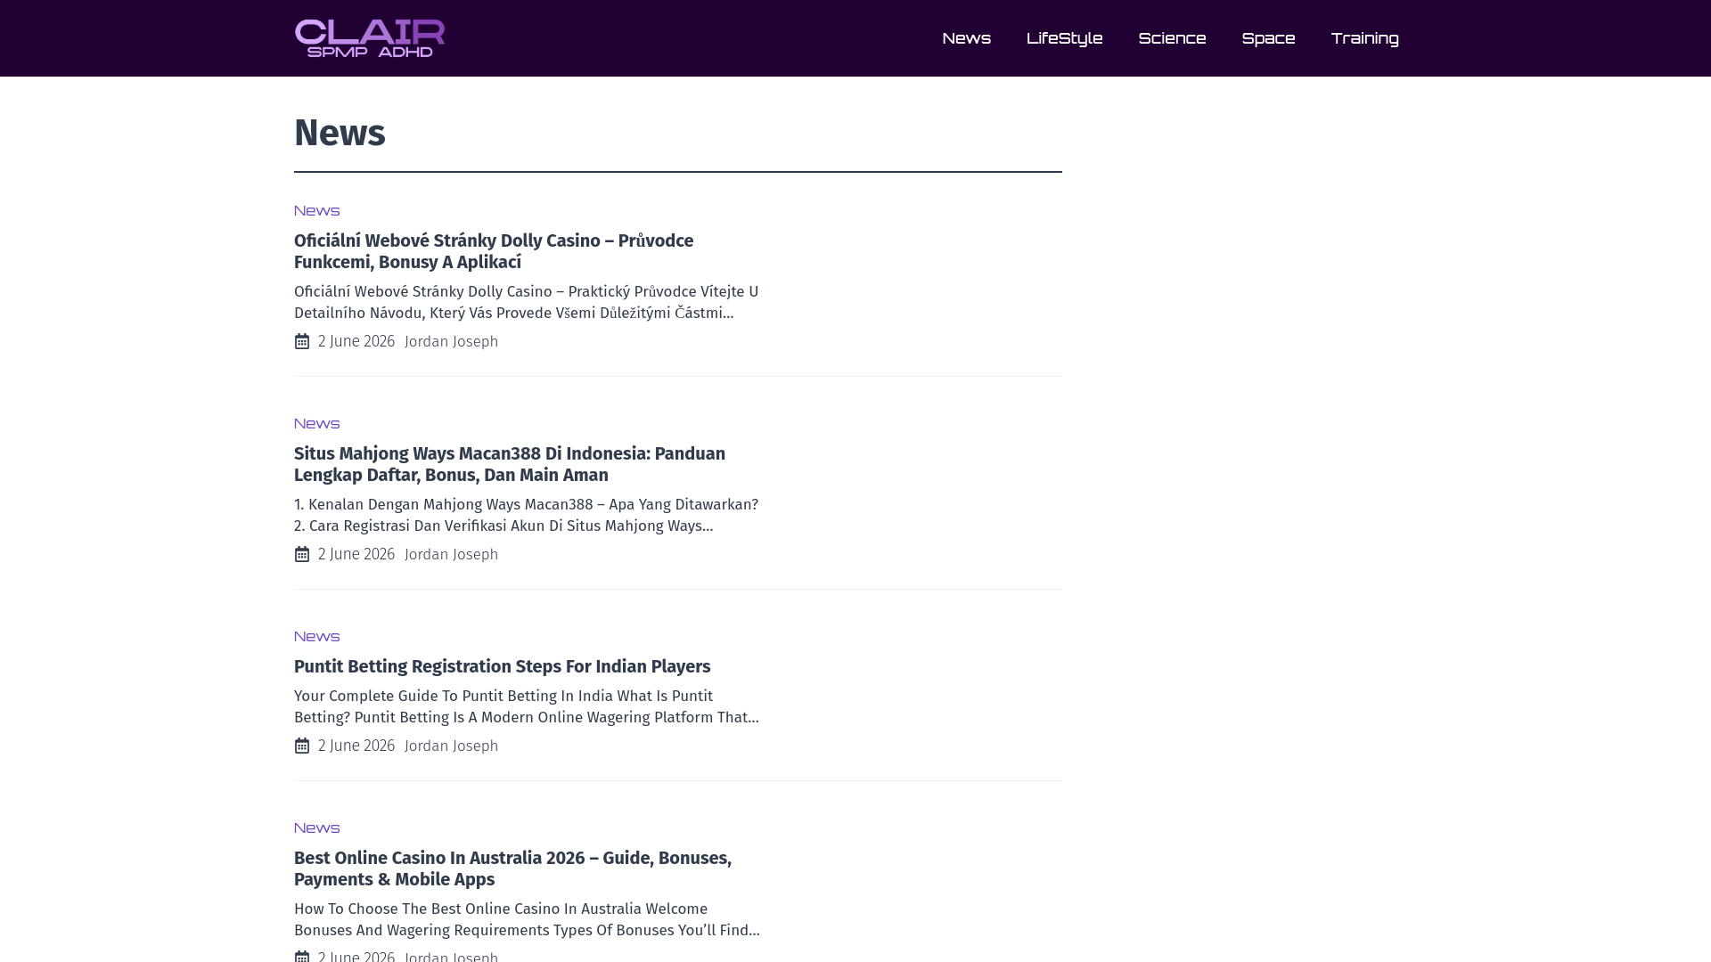Click the 2 June 2026 date on Dolly Casino post

pyautogui.click(x=356, y=341)
